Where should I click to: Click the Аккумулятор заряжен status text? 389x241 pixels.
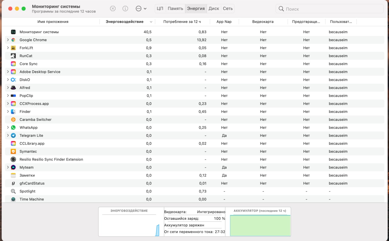pyautogui.click(x=184, y=225)
